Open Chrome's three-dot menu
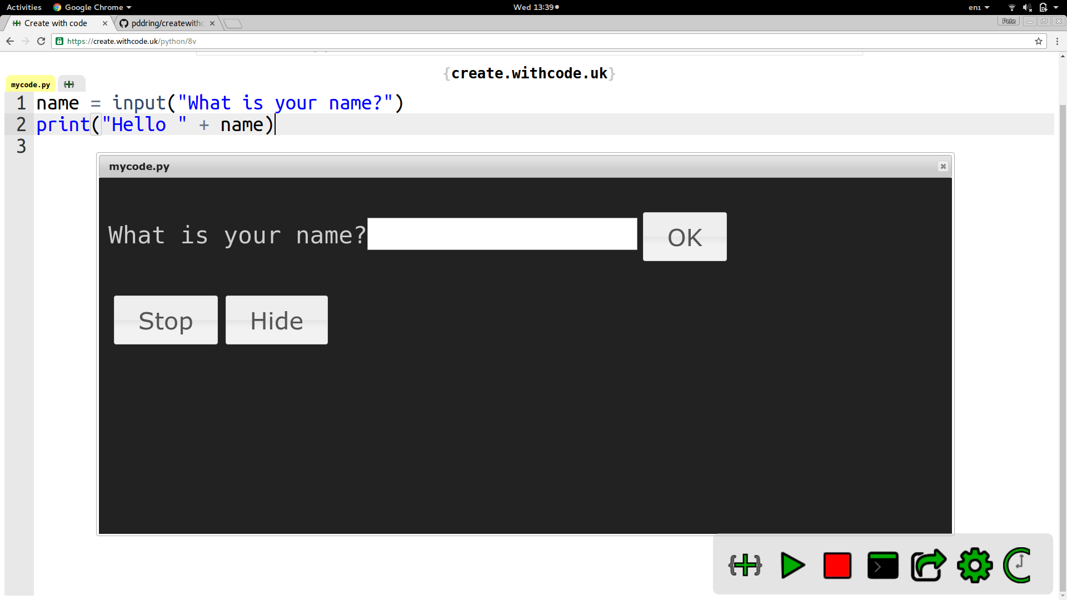 (x=1056, y=41)
